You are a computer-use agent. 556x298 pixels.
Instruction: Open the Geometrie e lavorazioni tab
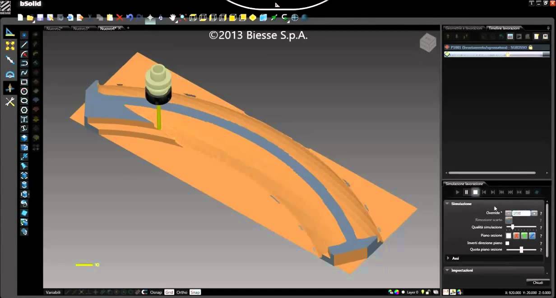pyautogui.click(x=463, y=28)
